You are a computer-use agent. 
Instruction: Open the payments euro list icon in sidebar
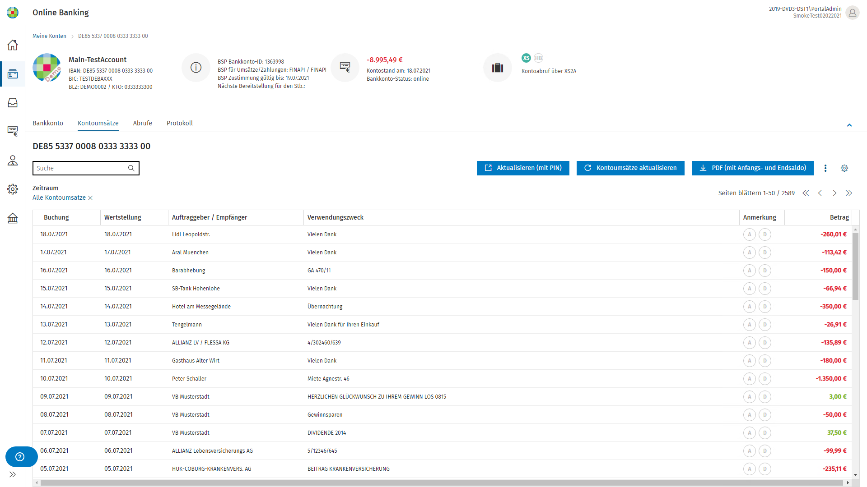[13, 131]
